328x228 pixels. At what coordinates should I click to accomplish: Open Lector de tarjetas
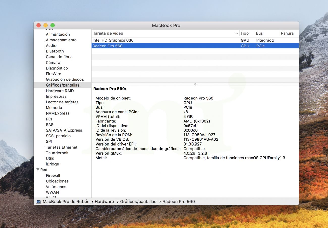62,102
